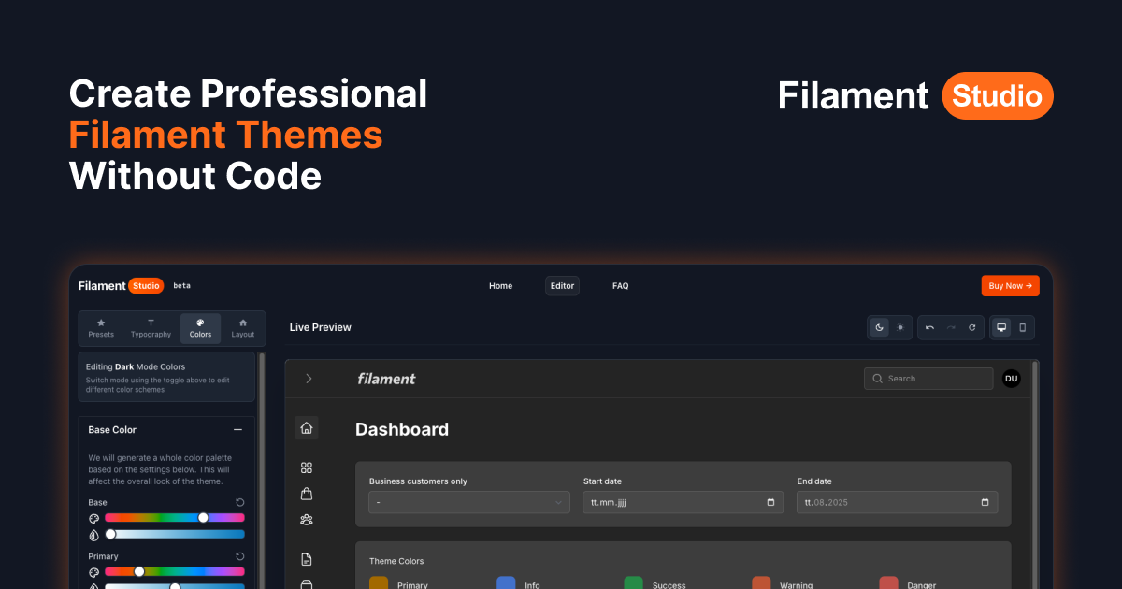Viewport: 1122px width, 589px height.
Task: Switch preview to light mode with sun toggle
Action: coord(900,327)
